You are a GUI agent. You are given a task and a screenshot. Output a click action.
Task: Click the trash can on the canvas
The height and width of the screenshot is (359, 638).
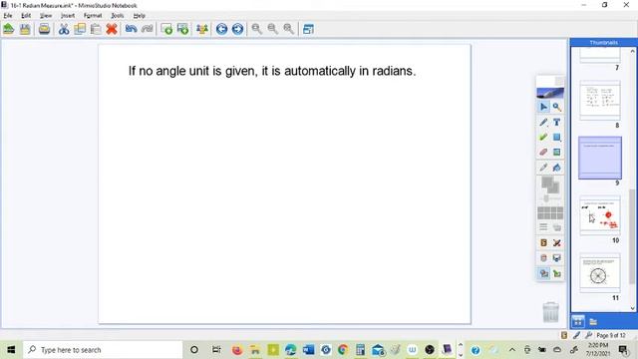(550, 312)
